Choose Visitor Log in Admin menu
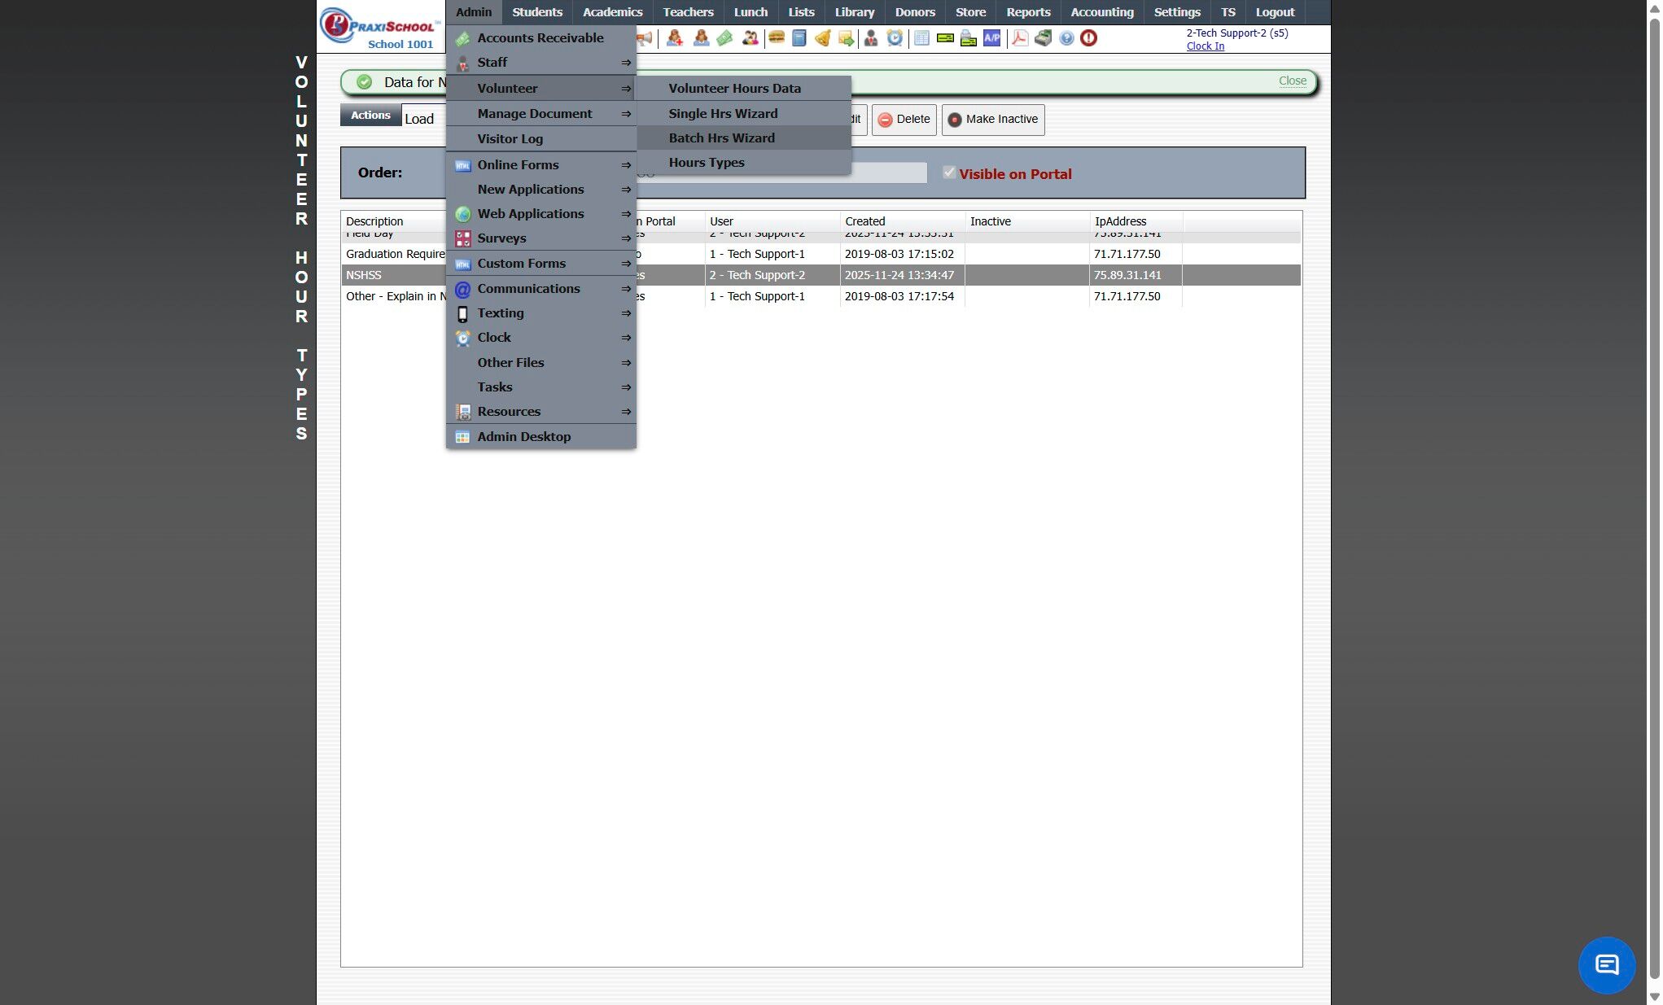 click(510, 139)
